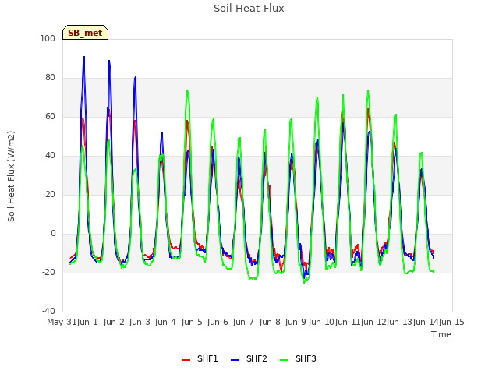Click the Jun 7 x-axis tick label
Image resolution: width=499 pixels, height=374 pixels.
pos(243,322)
